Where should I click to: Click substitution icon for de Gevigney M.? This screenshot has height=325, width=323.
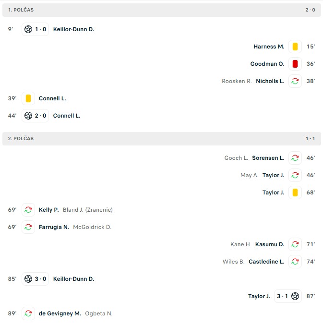28,313
